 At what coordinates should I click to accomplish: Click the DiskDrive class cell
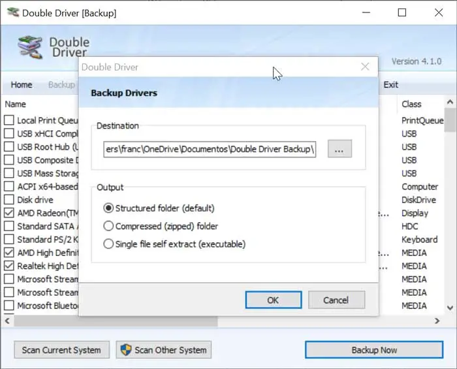[418, 200]
